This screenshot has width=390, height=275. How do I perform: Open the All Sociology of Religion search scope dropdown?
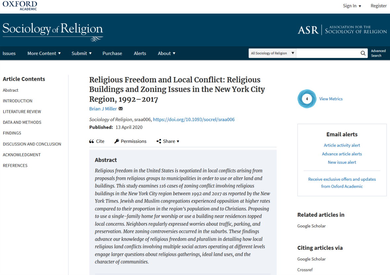tap(272, 53)
